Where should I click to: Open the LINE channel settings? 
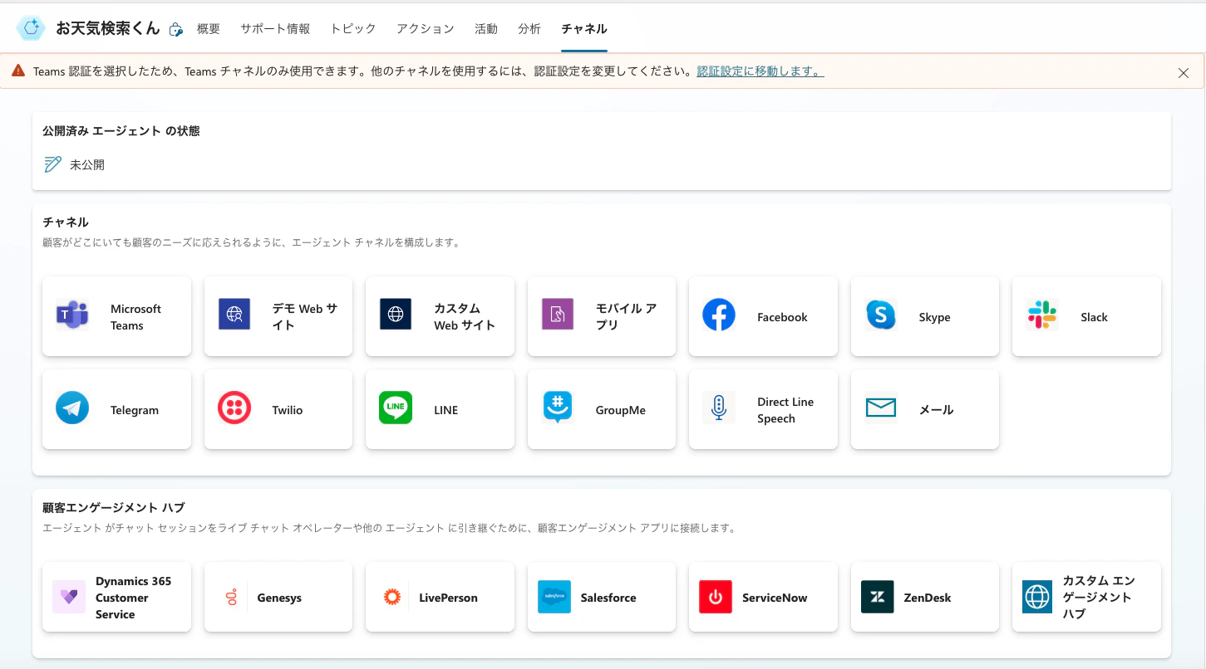click(440, 409)
